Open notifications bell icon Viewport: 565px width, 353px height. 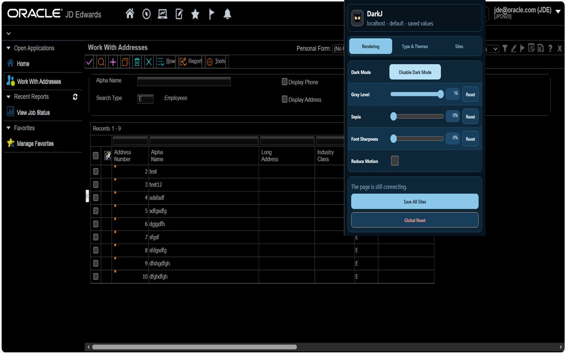(227, 14)
